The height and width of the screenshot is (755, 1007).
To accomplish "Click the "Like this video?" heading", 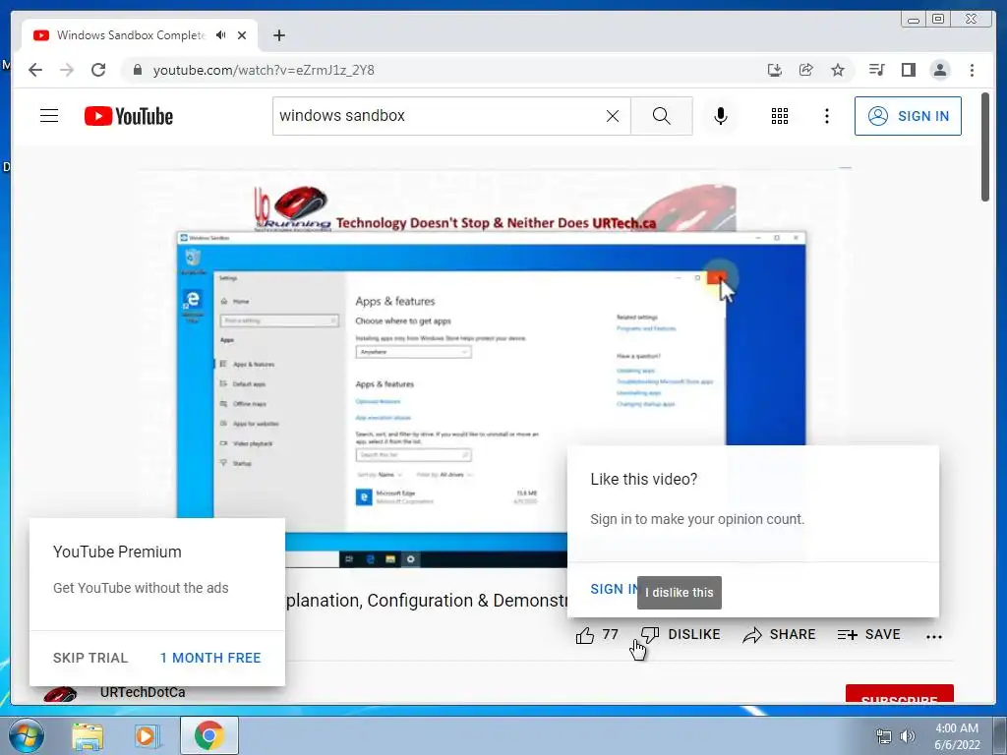I will pyautogui.click(x=643, y=479).
